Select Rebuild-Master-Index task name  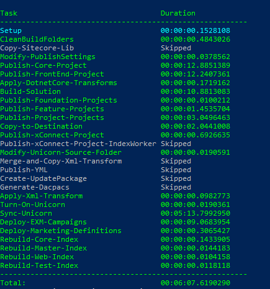coord(43,248)
